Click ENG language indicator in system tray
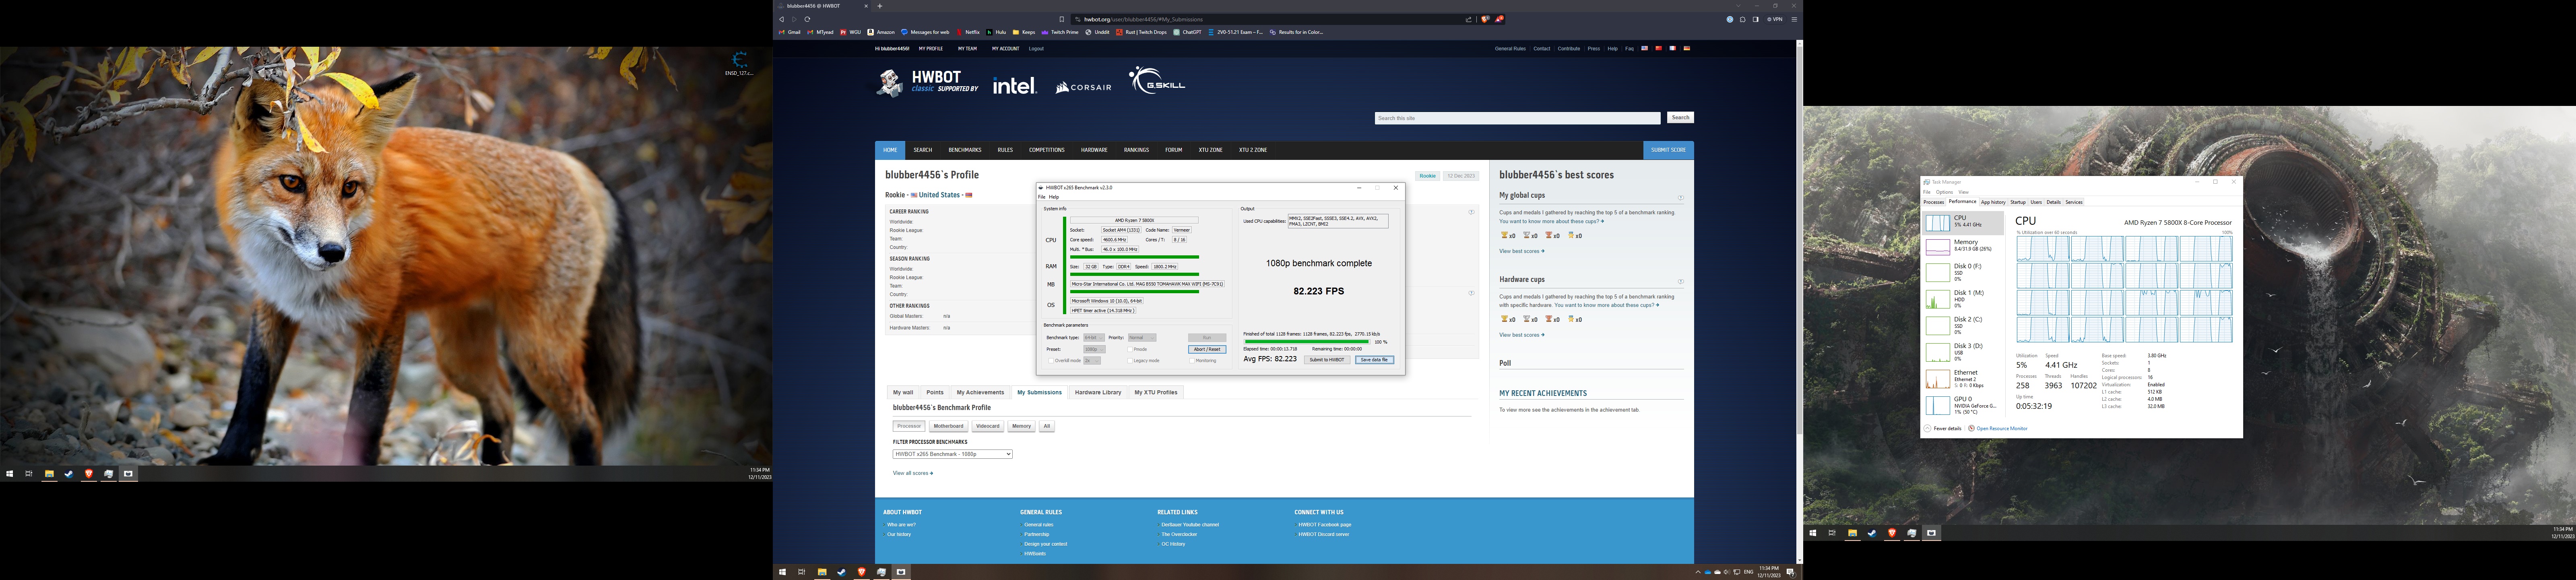Viewport: 2576px width, 580px height. click(x=1749, y=572)
